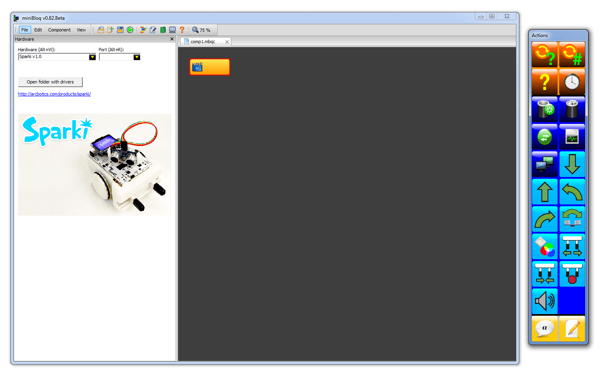Click the New/Add component toolbar icon

(111, 30)
